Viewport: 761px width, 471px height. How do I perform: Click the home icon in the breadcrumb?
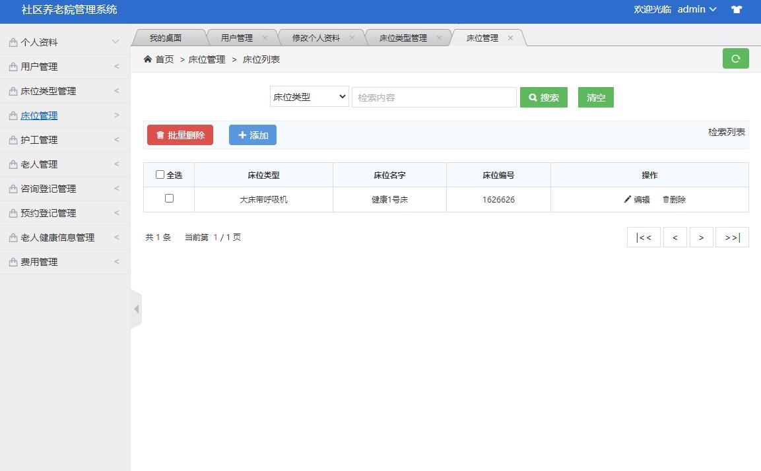coord(147,59)
